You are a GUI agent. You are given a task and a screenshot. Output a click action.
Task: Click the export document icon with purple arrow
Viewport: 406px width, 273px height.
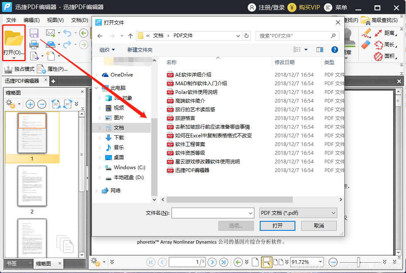click(x=34, y=56)
